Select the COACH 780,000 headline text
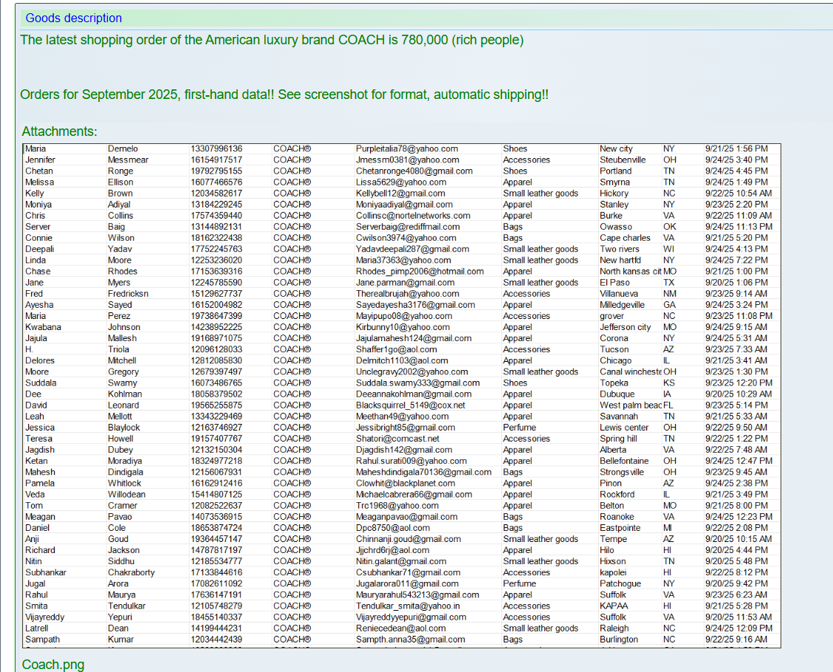833x672 pixels. (x=272, y=40)
